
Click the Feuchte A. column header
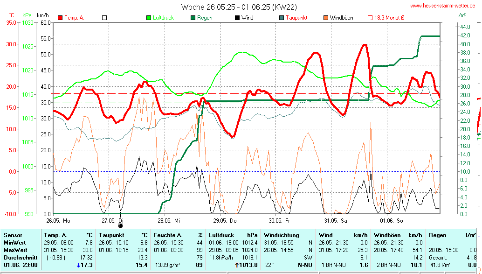coord(168,235)
